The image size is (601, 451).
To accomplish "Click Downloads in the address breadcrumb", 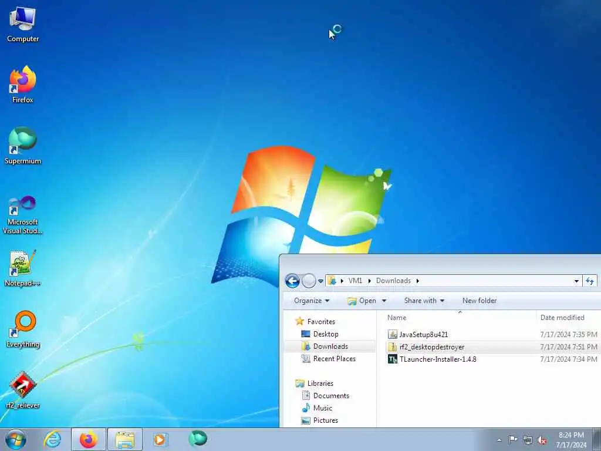I will point(393,281).
